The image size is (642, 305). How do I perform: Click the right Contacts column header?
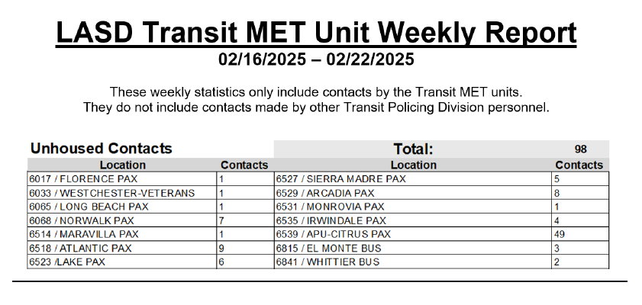point(579,165)
